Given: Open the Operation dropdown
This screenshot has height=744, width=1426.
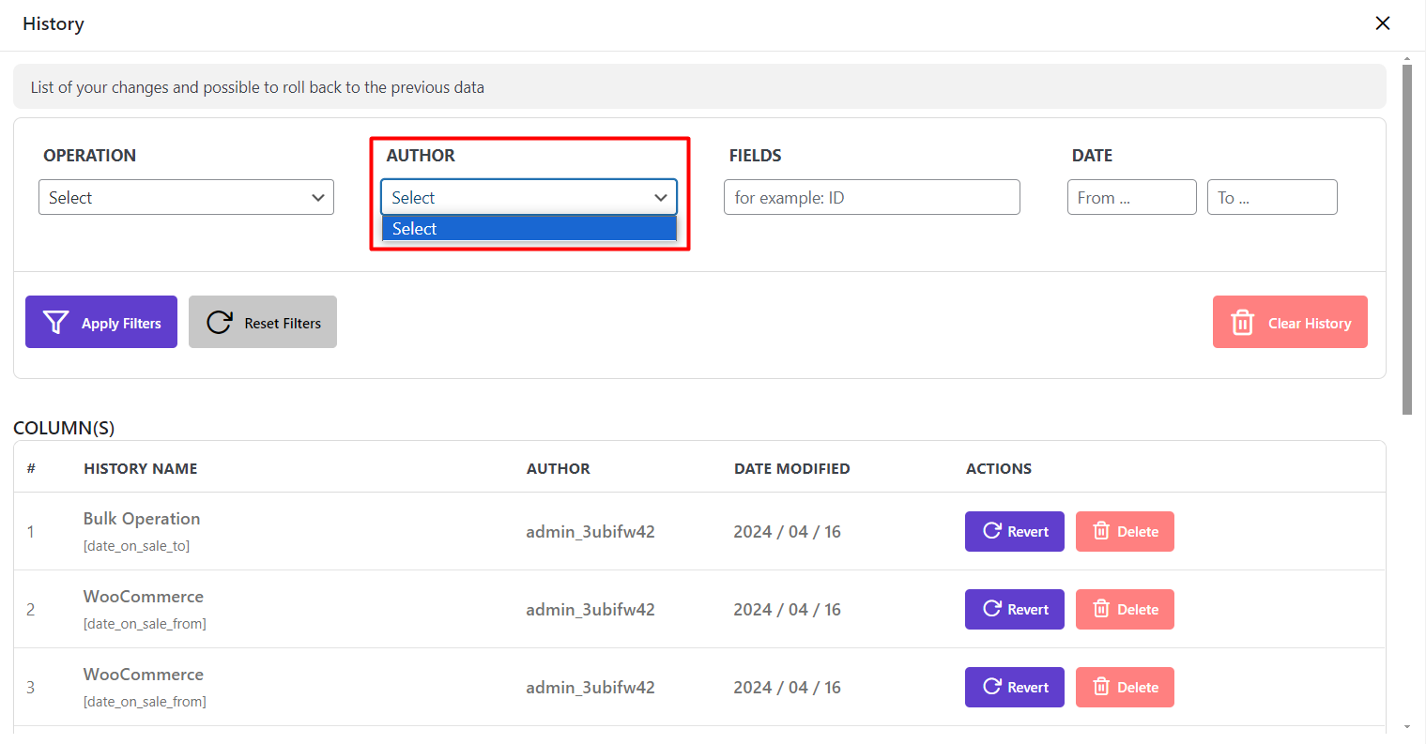Looking at the screenshot, I should point(186,197).
